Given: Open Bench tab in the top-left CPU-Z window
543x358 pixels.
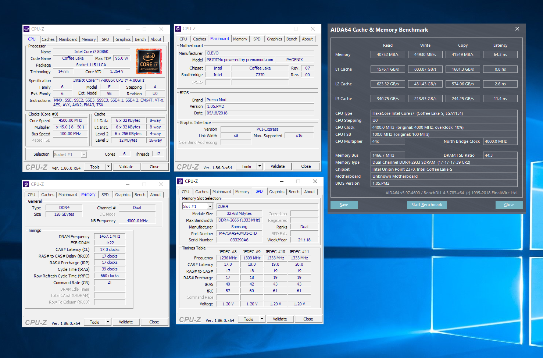Looking at the screenshot, I should pos(140,39).
